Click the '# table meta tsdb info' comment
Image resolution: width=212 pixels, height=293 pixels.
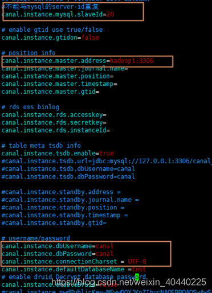pyautogui.click(x=41, y=146)
